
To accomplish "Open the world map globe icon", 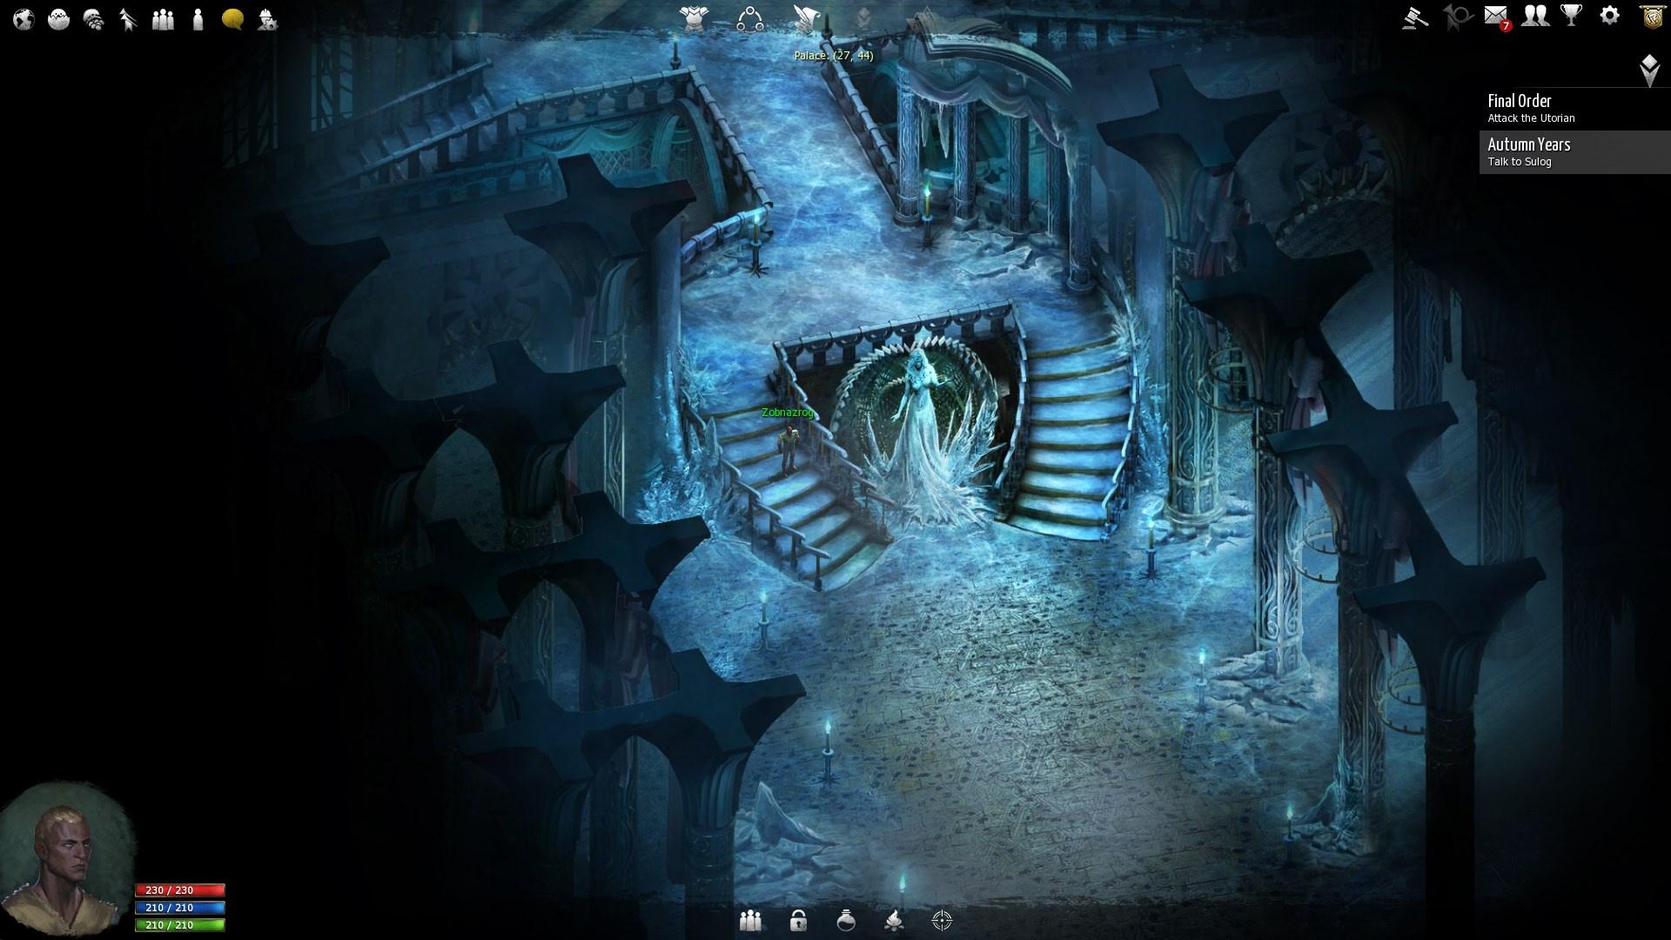I will coord(23,19).
